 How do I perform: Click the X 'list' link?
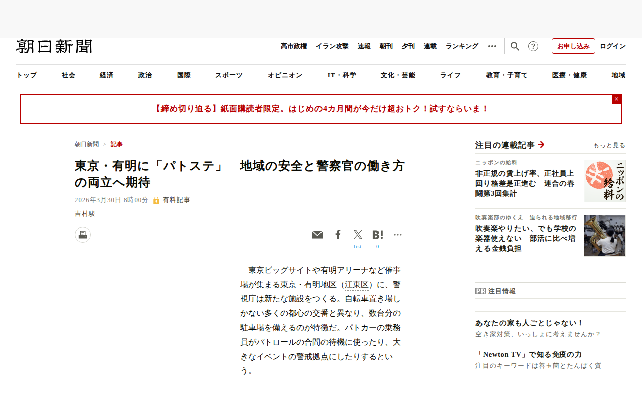point(358,246)
